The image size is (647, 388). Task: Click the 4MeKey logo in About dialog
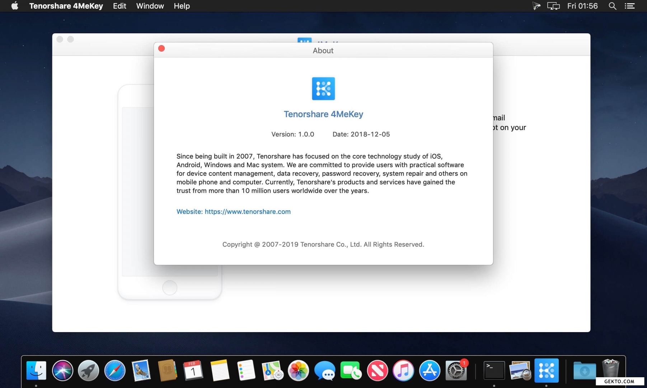(x=323, y=88)
